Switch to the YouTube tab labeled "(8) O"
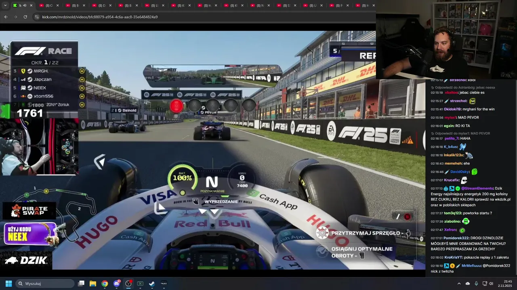517x290 pixels. click(x=49, y=5)
